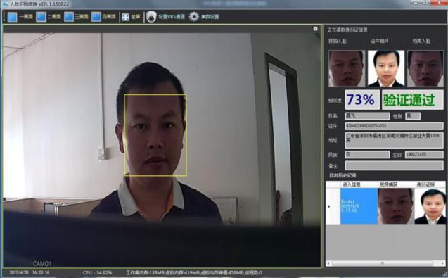Open the history video capture face thumbnail
Image resolution: width=448 pixels, height=278 pixels.
(x=395, y=206)
